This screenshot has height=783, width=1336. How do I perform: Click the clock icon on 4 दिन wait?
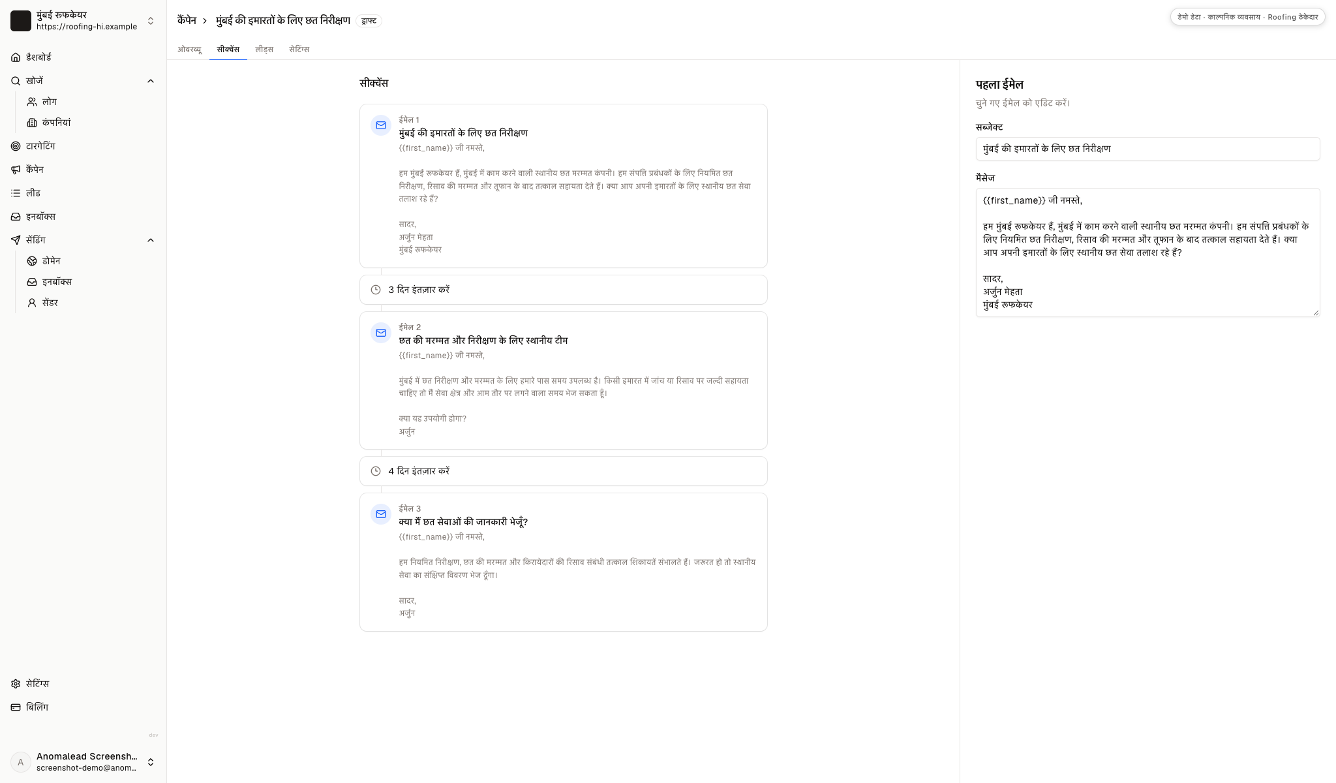coord(376,471)
